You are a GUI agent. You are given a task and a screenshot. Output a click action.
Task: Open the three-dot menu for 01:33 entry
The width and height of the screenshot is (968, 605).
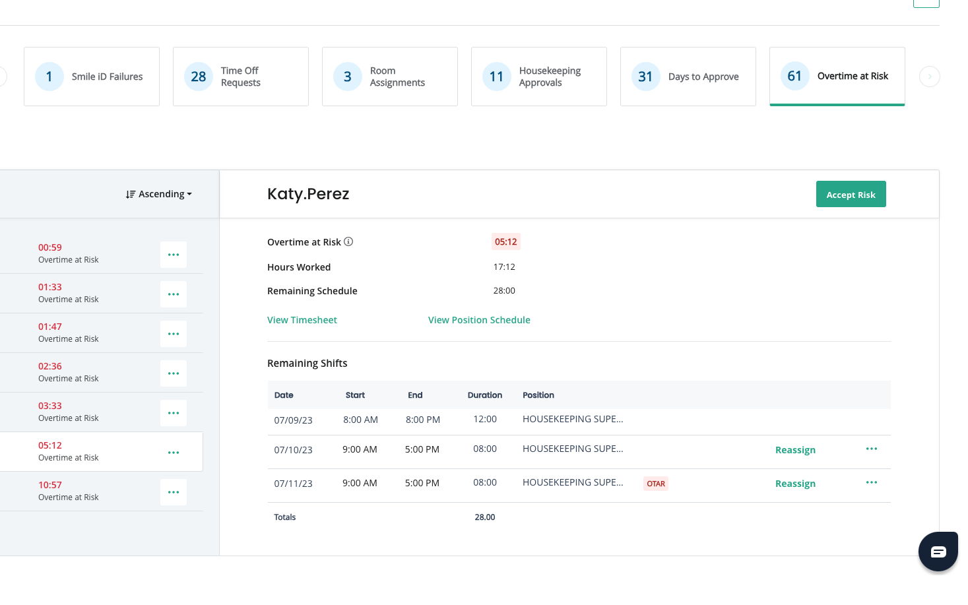coord(174,294)
